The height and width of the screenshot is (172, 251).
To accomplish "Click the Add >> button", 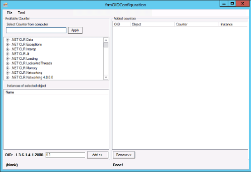I will click(x=97, y=155).
